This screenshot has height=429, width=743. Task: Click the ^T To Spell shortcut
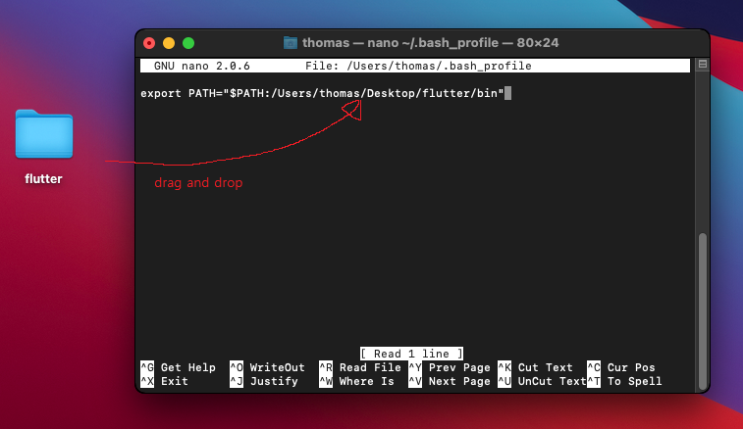coord(624,381)
